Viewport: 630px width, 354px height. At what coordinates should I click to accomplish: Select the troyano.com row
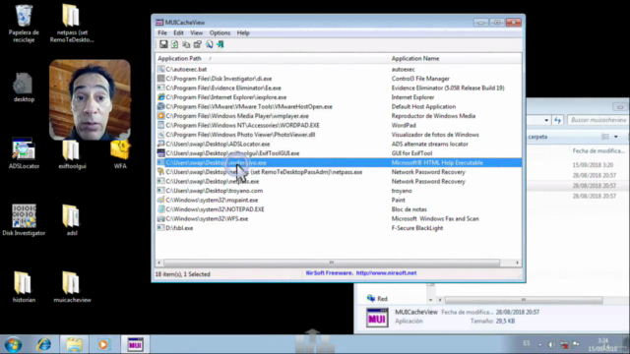tap(339, 191)
